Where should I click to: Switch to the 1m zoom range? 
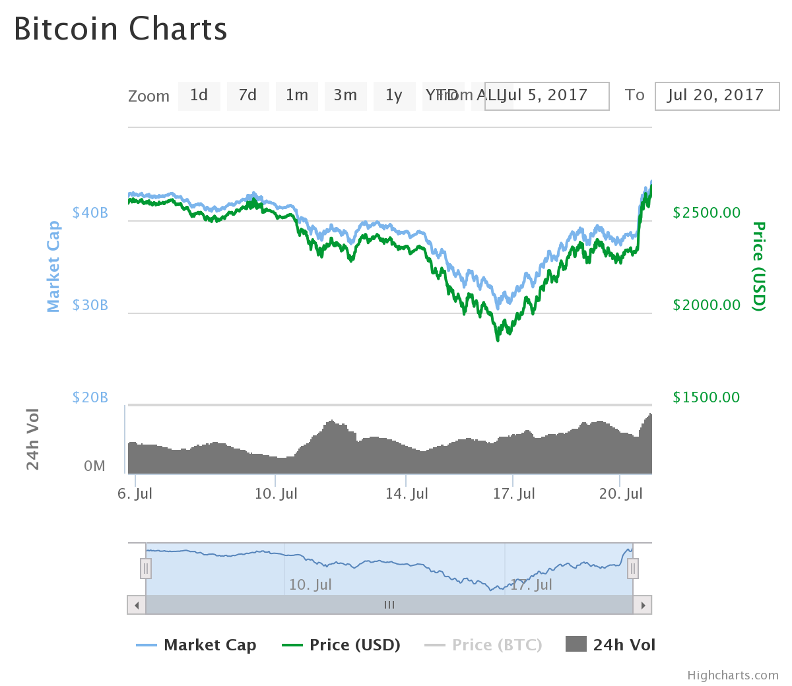296,96
